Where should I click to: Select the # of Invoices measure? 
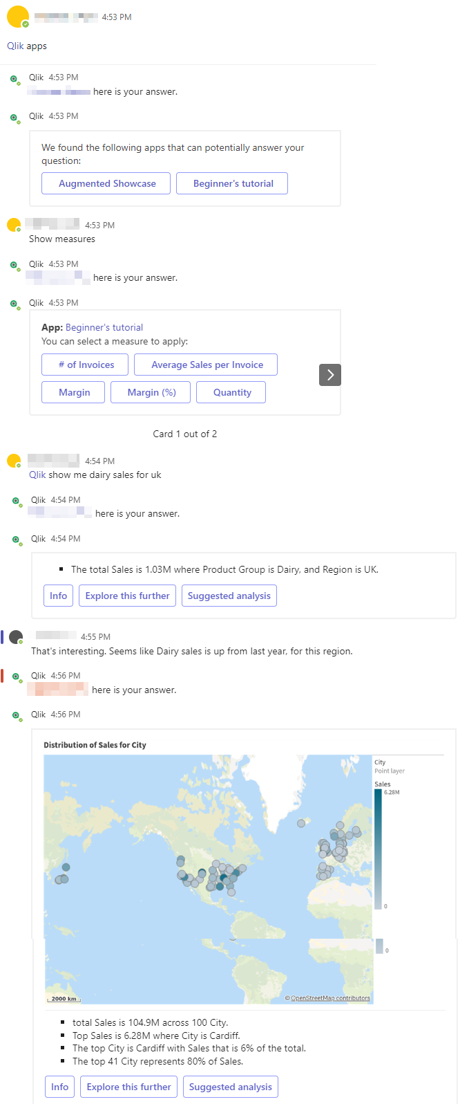tap(86, 365)
